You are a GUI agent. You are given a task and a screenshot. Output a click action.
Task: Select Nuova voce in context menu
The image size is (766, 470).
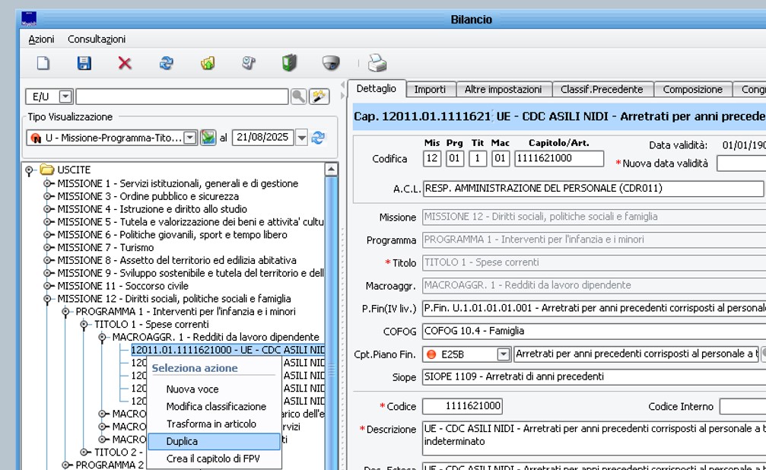tap(192, 389)
